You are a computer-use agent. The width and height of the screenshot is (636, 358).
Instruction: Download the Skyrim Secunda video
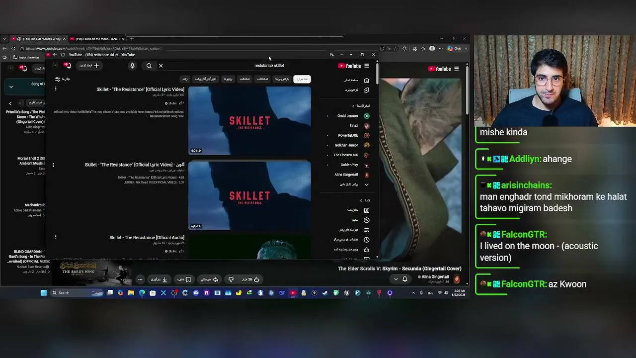[x=159, y=279]
